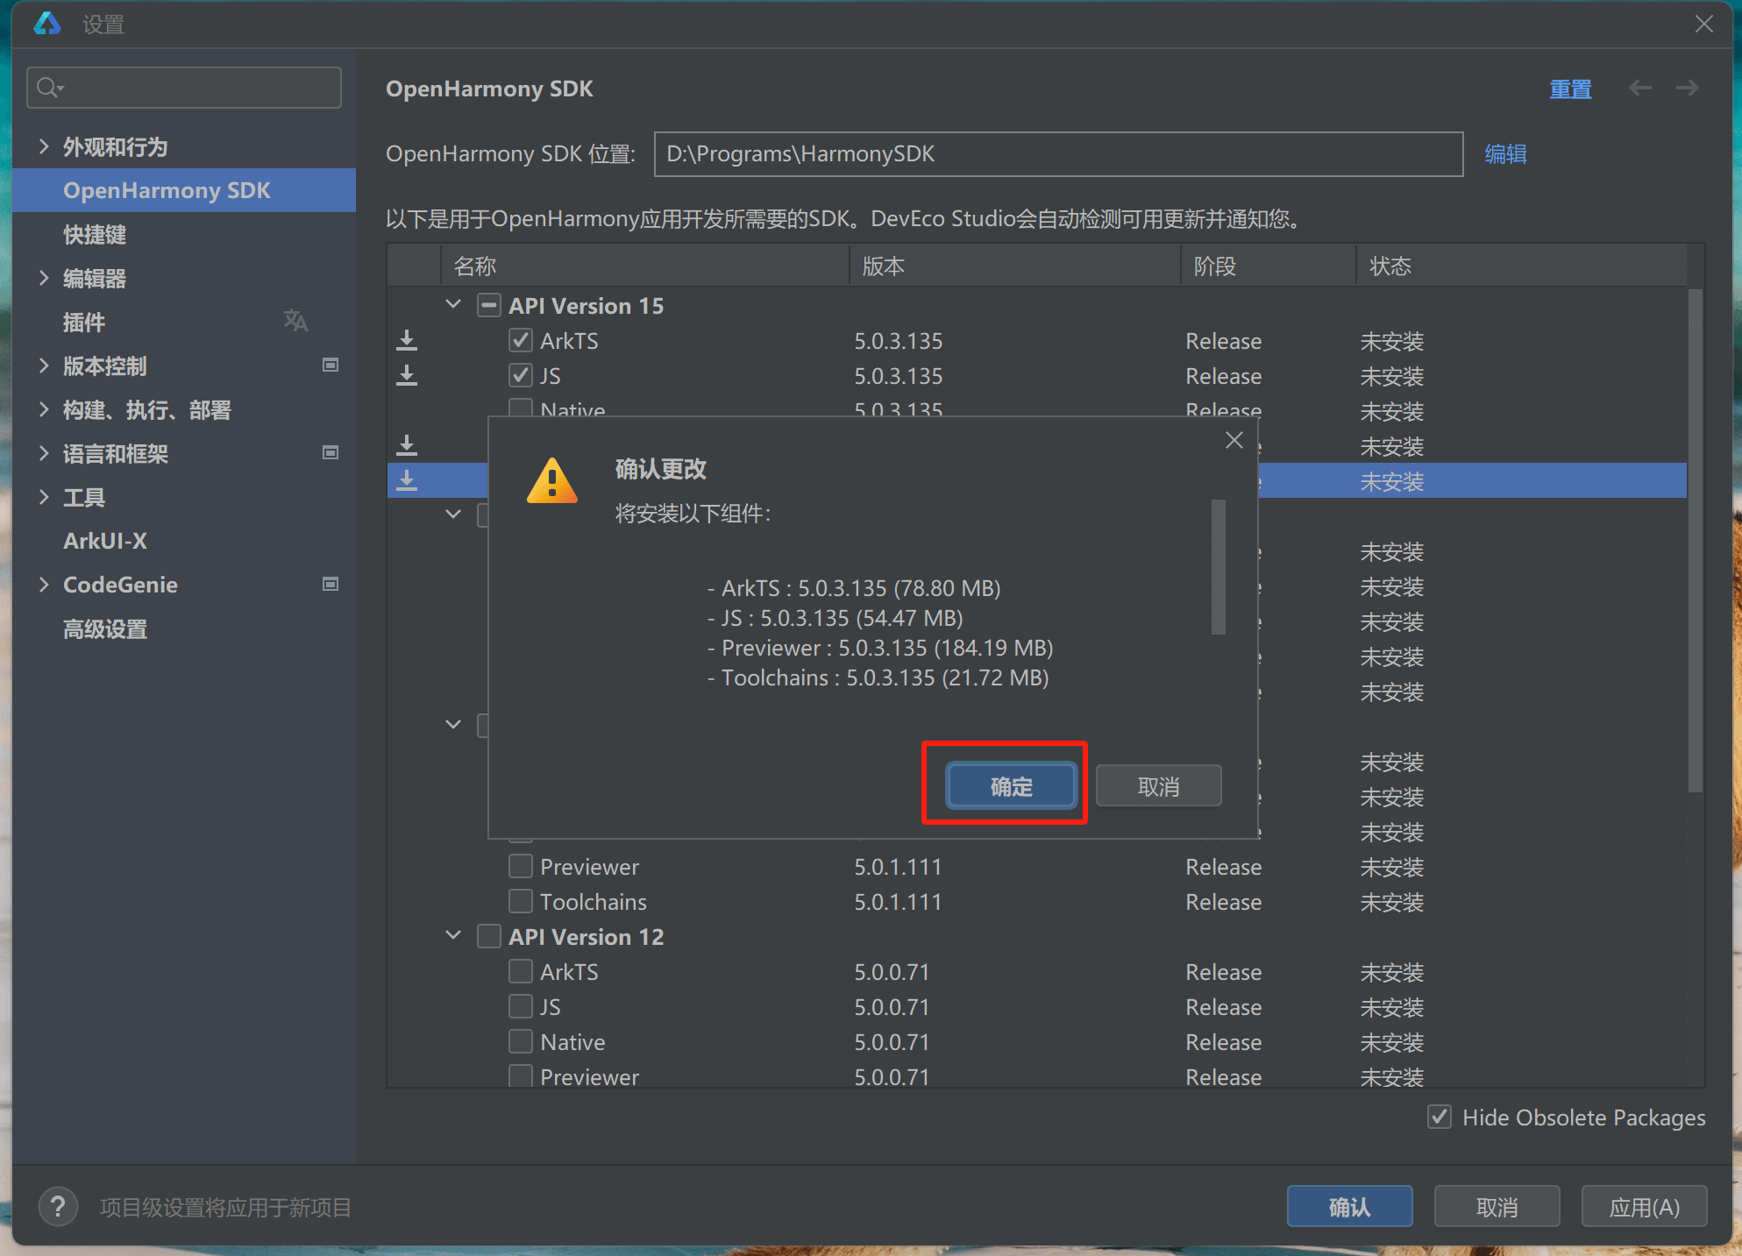Click project-level icon beside 版本控制
Viewport: 1742px width, 1256px height.
point(331,365)
